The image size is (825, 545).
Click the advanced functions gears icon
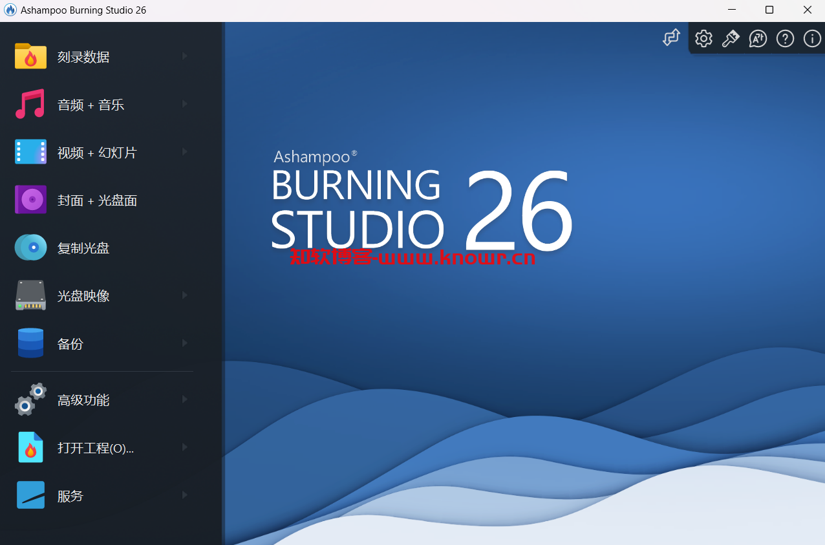(x=30, y=400)
